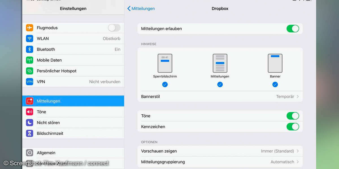Tap the Sperrbildschirm device illustration
This screenshot has width=339, height=169.
click(x=165, y=63)
